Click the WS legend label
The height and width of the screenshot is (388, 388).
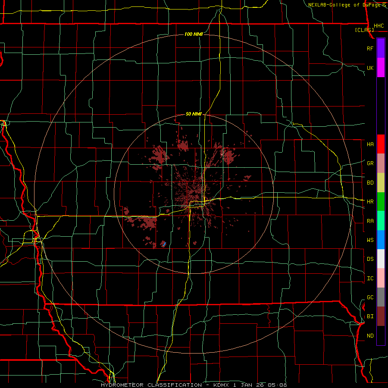pyautogui.click(x=370, y=240)
